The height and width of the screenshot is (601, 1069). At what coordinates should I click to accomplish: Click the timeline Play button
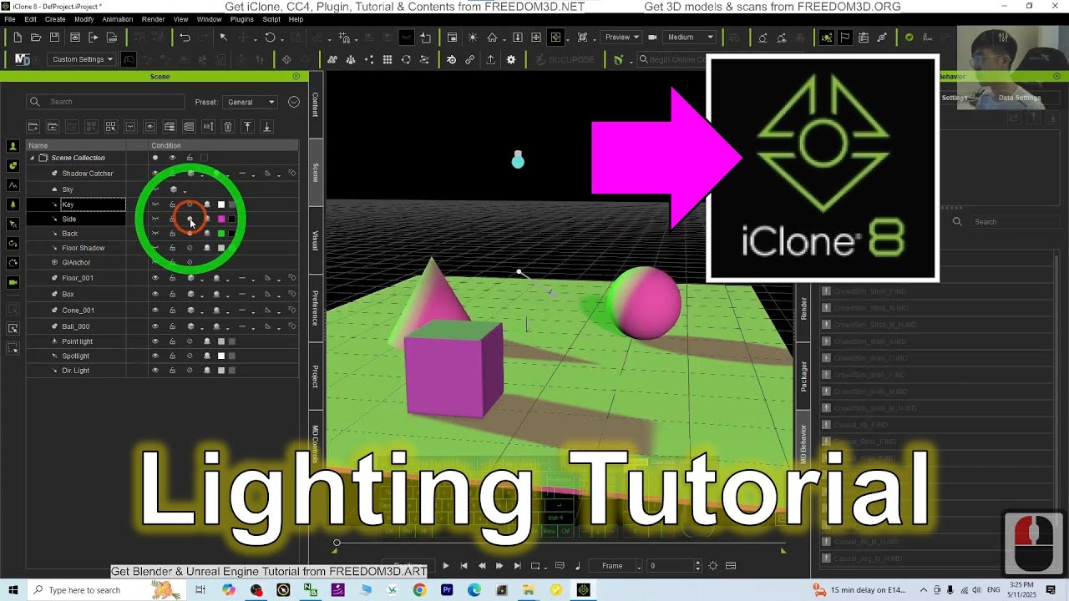tap(445, 566)
